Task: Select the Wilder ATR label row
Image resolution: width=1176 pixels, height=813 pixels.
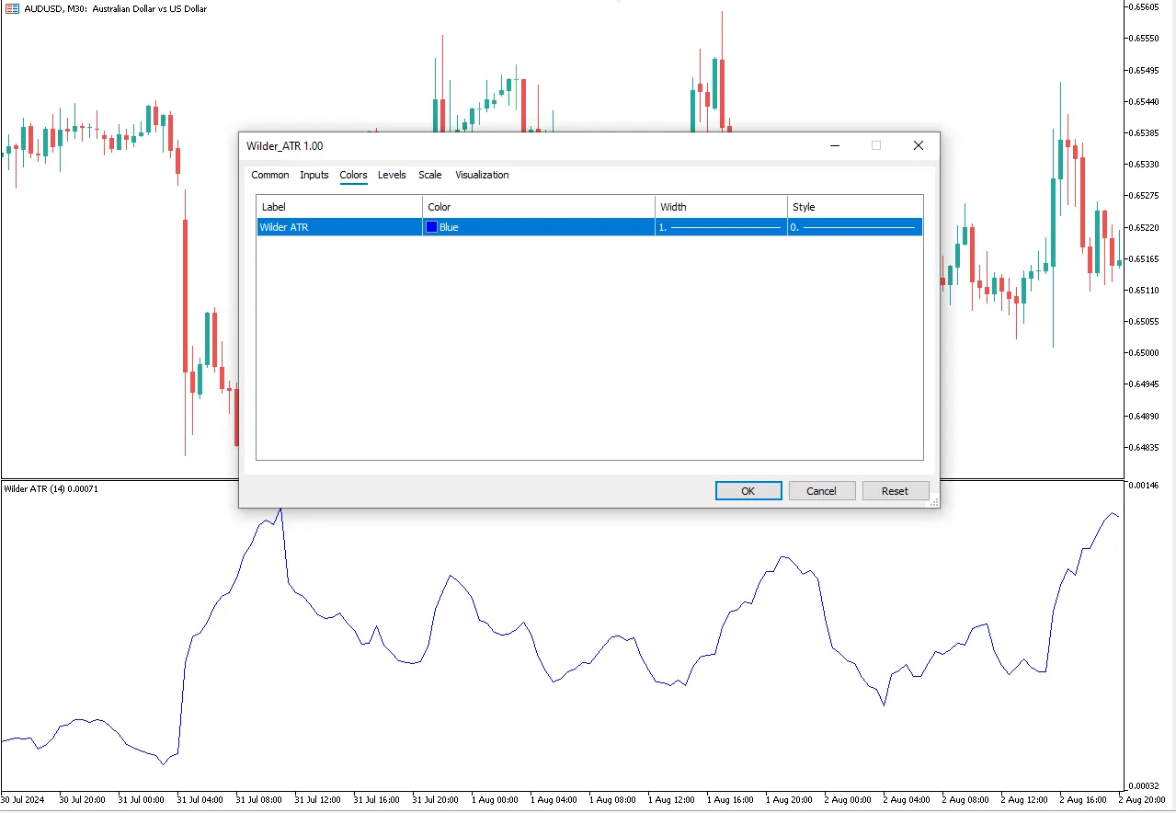Action: [x=338, y=227]
